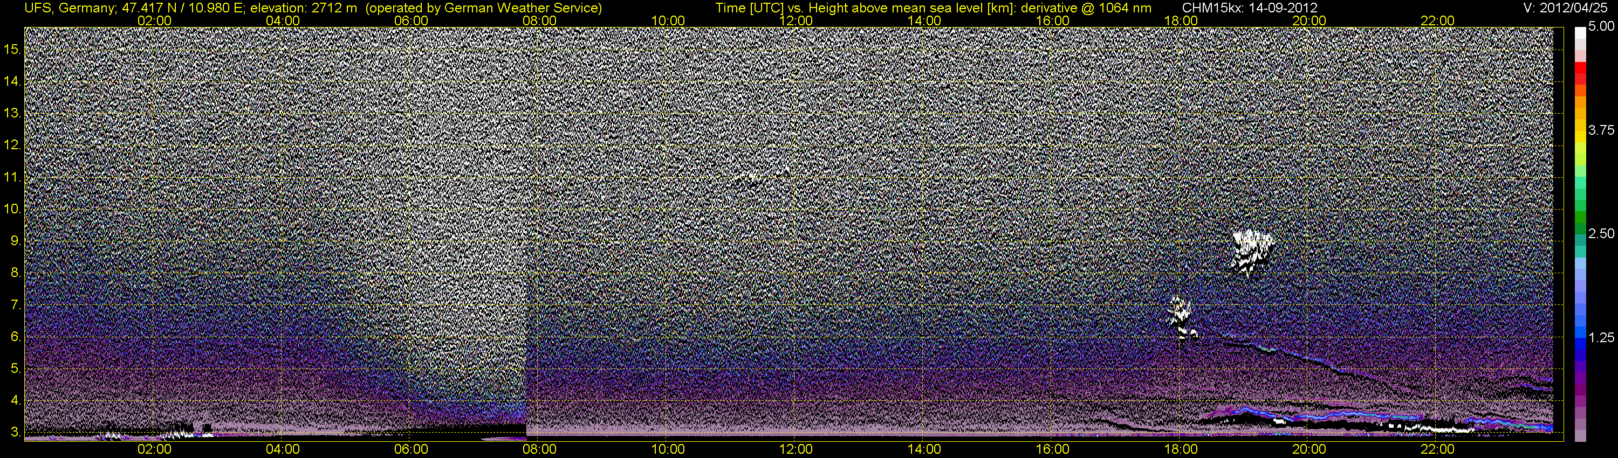Click the 20:00 label on the bottom time axis
1618x458 pixels.
tap(1310, 449)
